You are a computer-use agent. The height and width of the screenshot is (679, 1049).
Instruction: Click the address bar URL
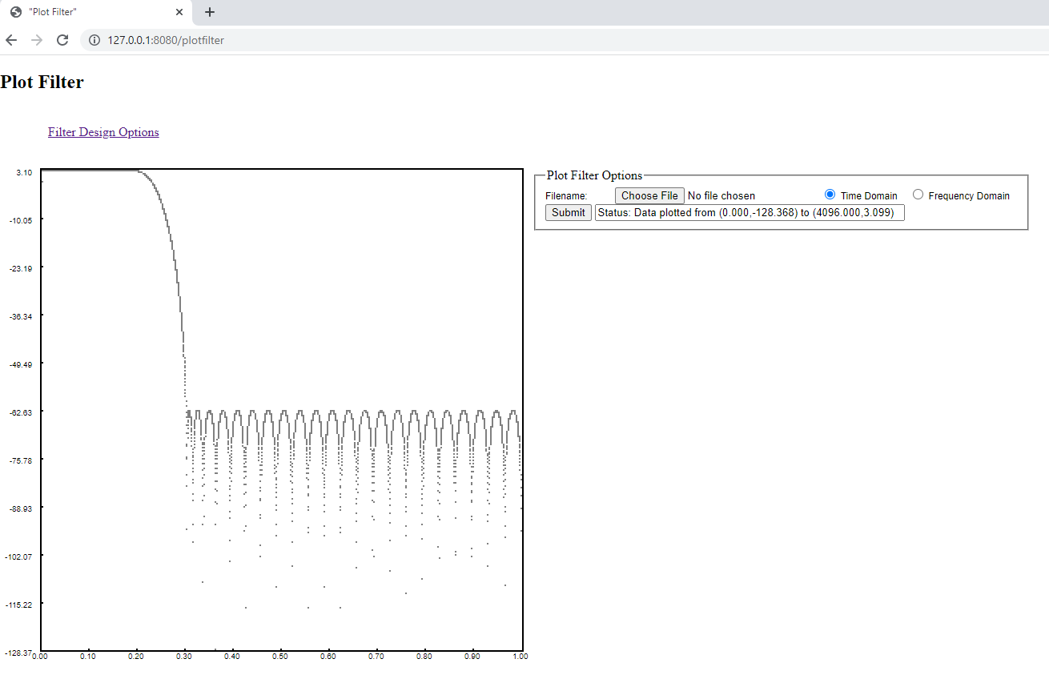click(x=166, y=39)
